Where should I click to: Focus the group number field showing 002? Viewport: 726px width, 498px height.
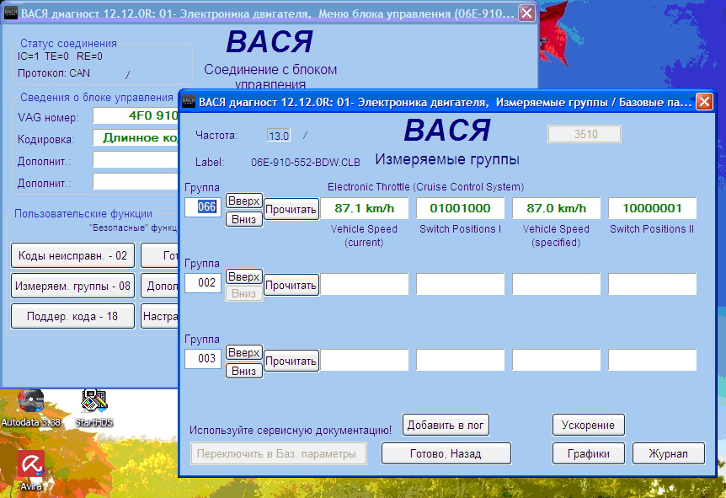click(203, 283)
